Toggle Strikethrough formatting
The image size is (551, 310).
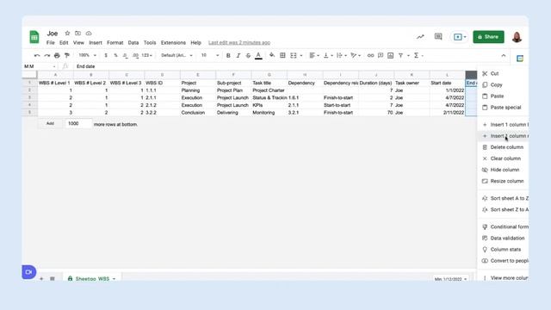point(248,55)
